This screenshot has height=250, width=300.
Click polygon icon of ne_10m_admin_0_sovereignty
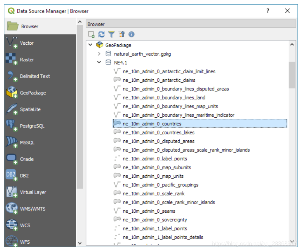tap(117, 219)
